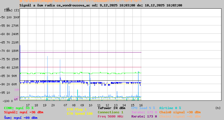
Task: Click the '-65 70 210M' axis label
Action: coord(10,43)
